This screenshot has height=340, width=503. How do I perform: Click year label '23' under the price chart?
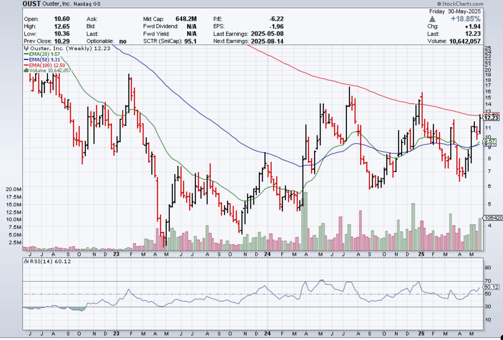tap(116, 254)
